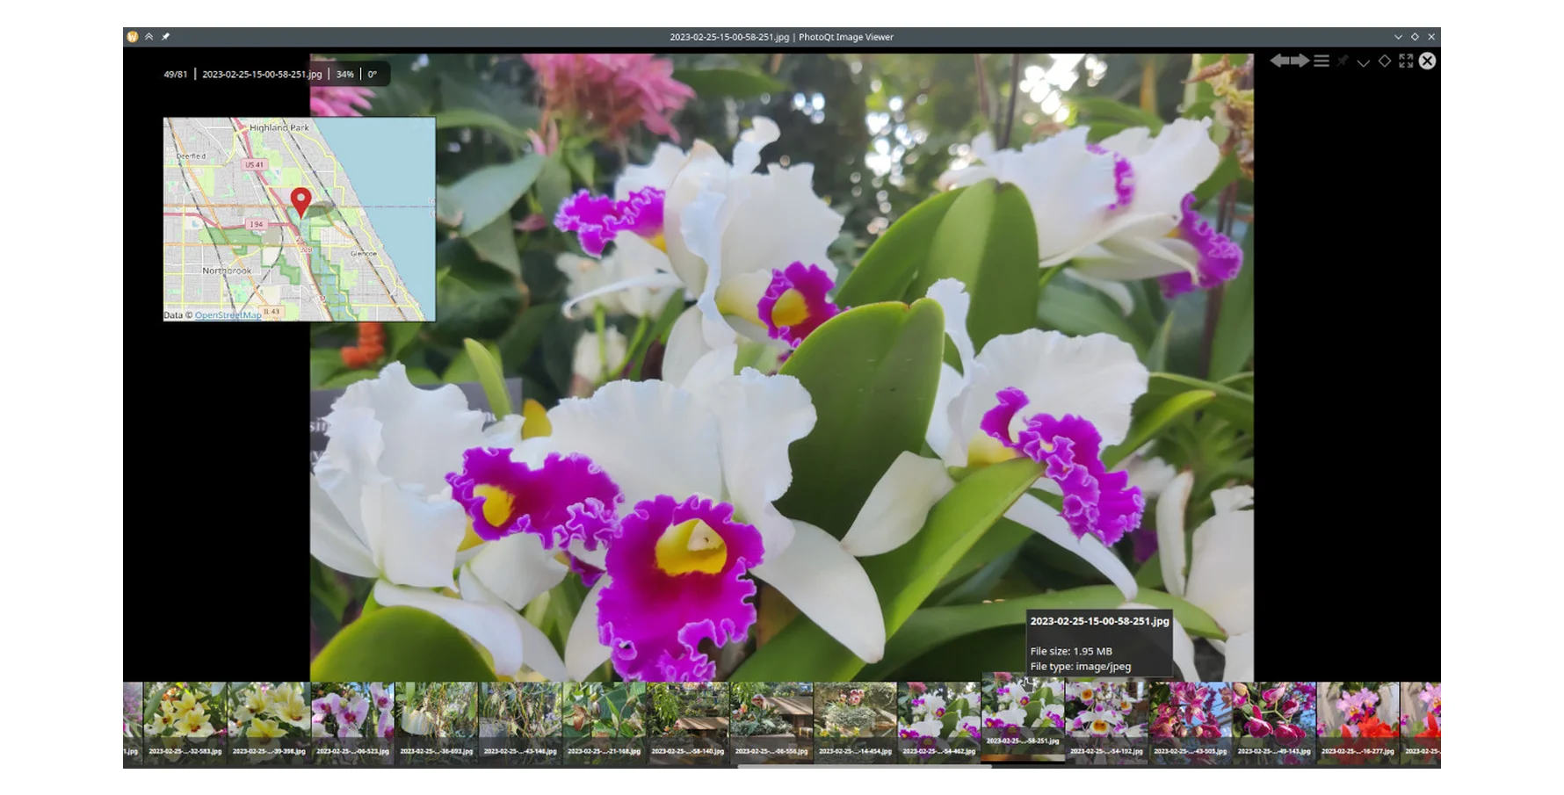Click the overlay chevron-down minimize icon
The height and width of the screenshot is (795, 1564).
[x=1363, y=61]
